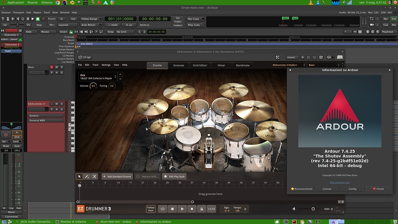Record-arm the Bass track

tap(52, 67)
